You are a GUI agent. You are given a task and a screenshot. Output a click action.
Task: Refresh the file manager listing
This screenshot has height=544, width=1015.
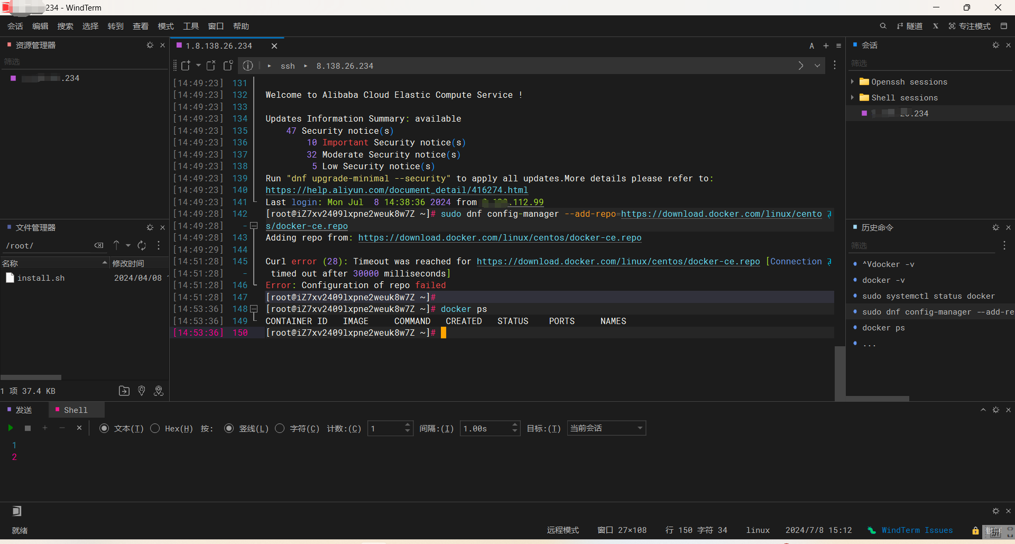coord(142,245)
